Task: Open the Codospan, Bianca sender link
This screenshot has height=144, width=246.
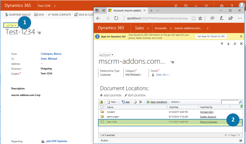Action: (51, 54)
